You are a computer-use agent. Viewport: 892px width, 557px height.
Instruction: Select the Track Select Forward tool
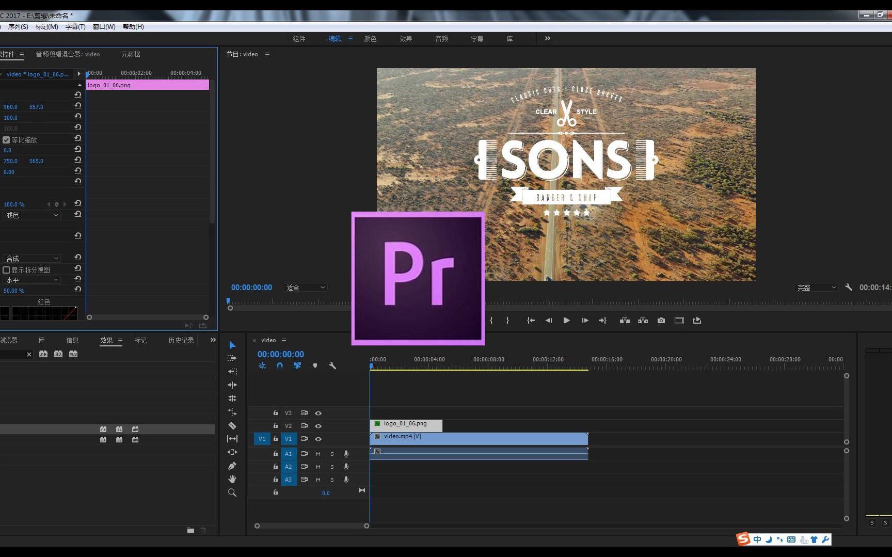[232, 358]
